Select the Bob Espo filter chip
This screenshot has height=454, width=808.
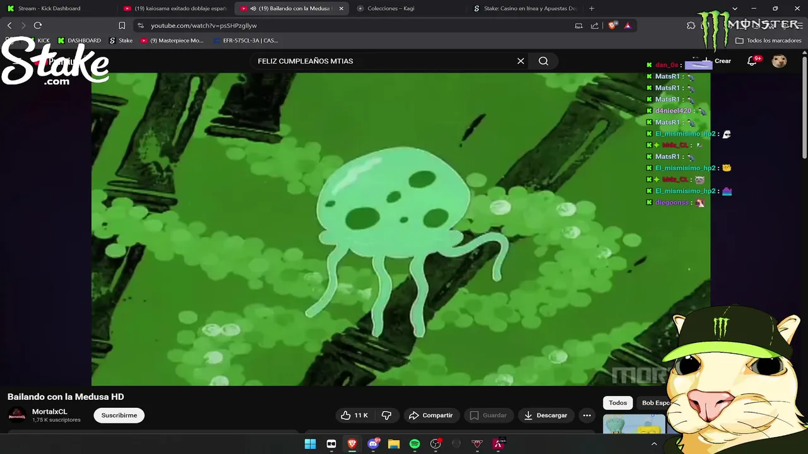(x=655, y=403)
